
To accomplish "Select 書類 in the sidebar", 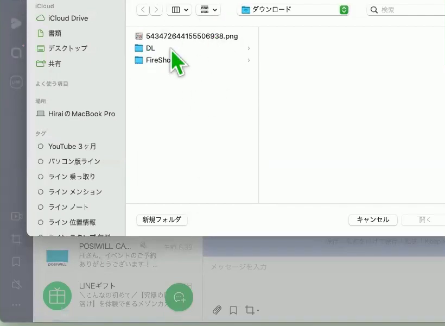I will click(49, 33).
